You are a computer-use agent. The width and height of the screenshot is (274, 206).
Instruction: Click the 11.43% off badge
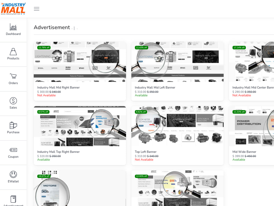click(142, 48)
